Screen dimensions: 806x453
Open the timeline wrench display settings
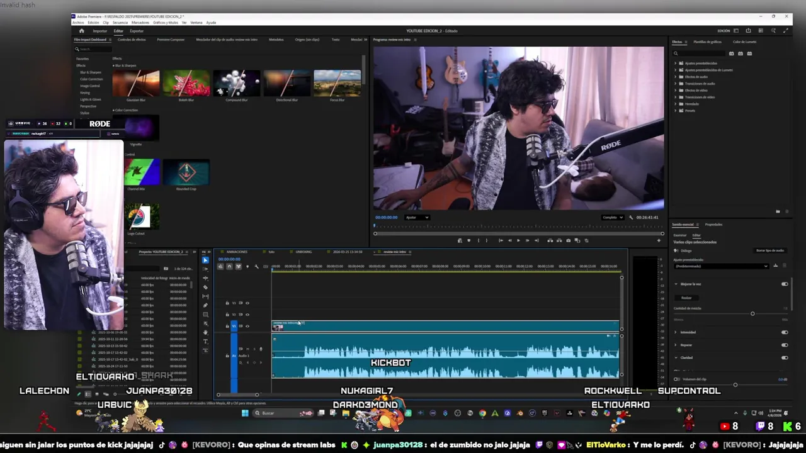[256, 266]
